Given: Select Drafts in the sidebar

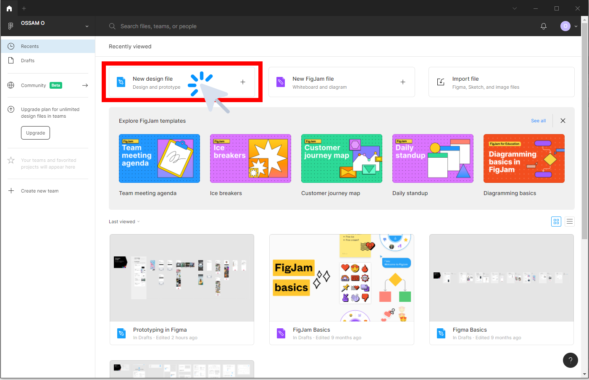Looking at the screenshot, I should coord(48,61).
